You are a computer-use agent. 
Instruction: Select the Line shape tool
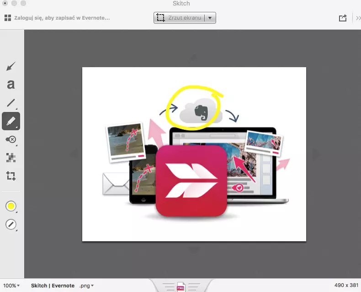[11, 103]
